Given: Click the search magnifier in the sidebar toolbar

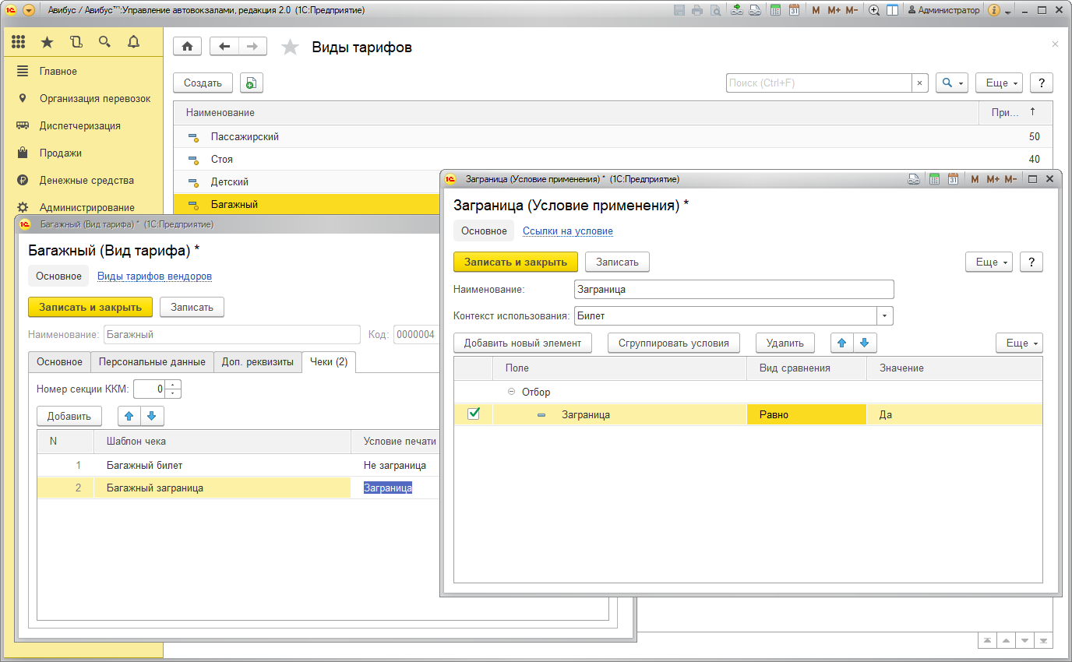Looking at the screenshot, I should pos(104,42).
